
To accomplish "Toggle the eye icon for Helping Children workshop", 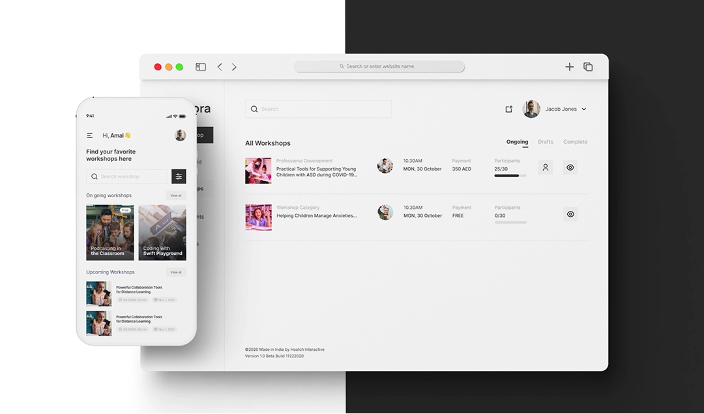I will [x=570, y=214].
